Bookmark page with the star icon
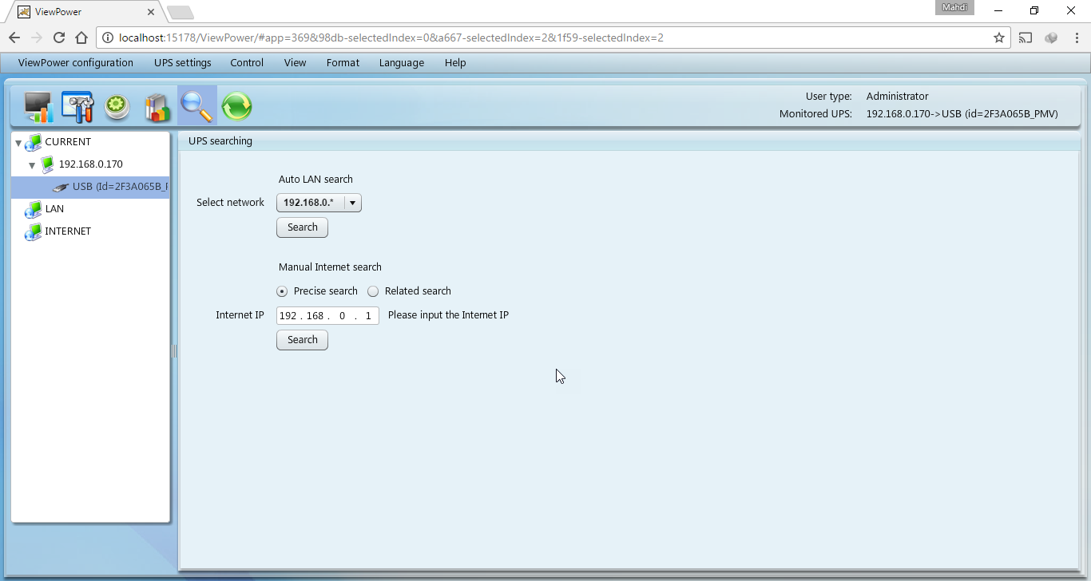Screen dimensions: 1091x581 coord(998,38)
